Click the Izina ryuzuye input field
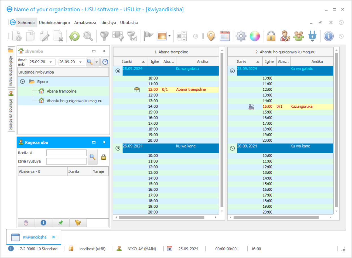The width and height of the screenshot is (352, 258). point(66,161)
